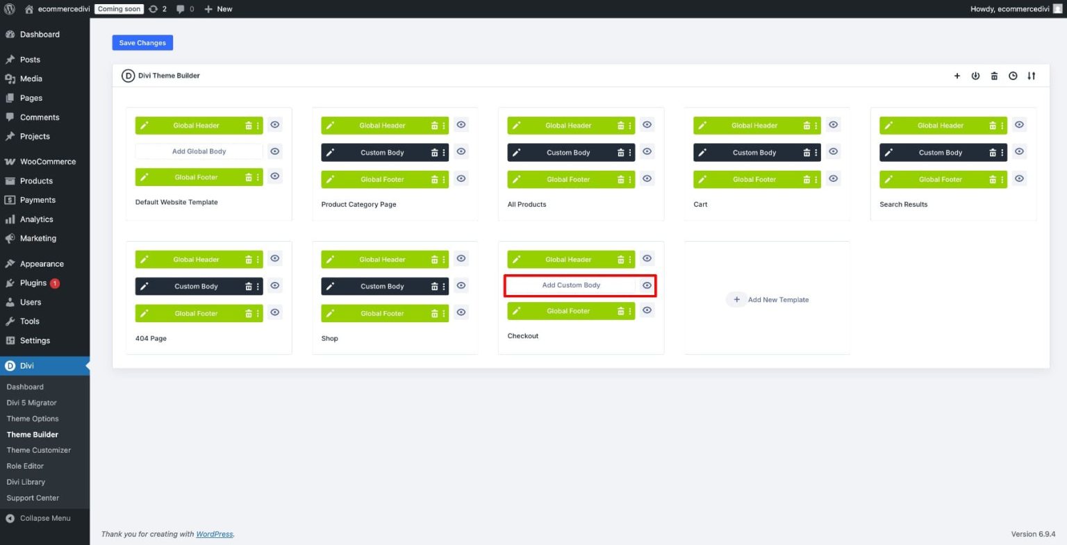Open the Theme Builder history clock icon
This screenshot has height=545, width=1067.
(1013, 76)
